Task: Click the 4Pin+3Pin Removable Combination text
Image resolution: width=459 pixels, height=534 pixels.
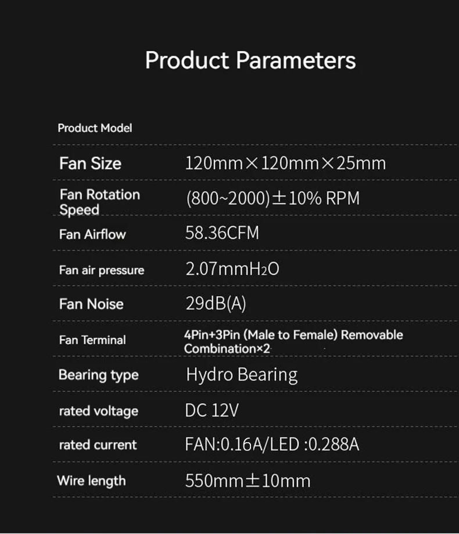Action: click(x=293, y=341)
